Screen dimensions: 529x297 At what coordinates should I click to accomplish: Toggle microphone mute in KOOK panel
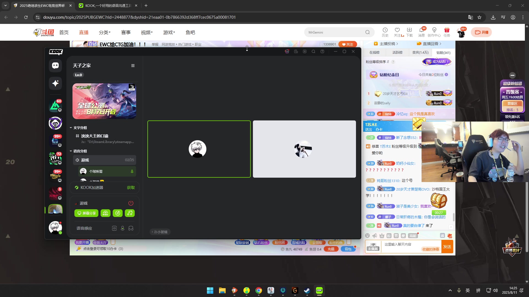pyautogui.click(x=123, y=228)
